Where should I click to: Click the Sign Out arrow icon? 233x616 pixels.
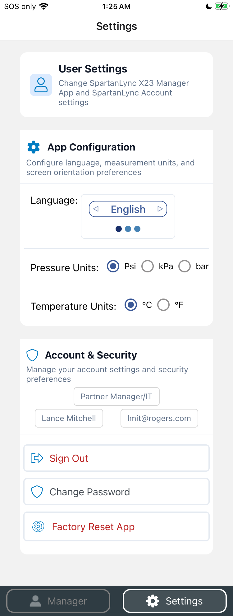coord(37,458)
